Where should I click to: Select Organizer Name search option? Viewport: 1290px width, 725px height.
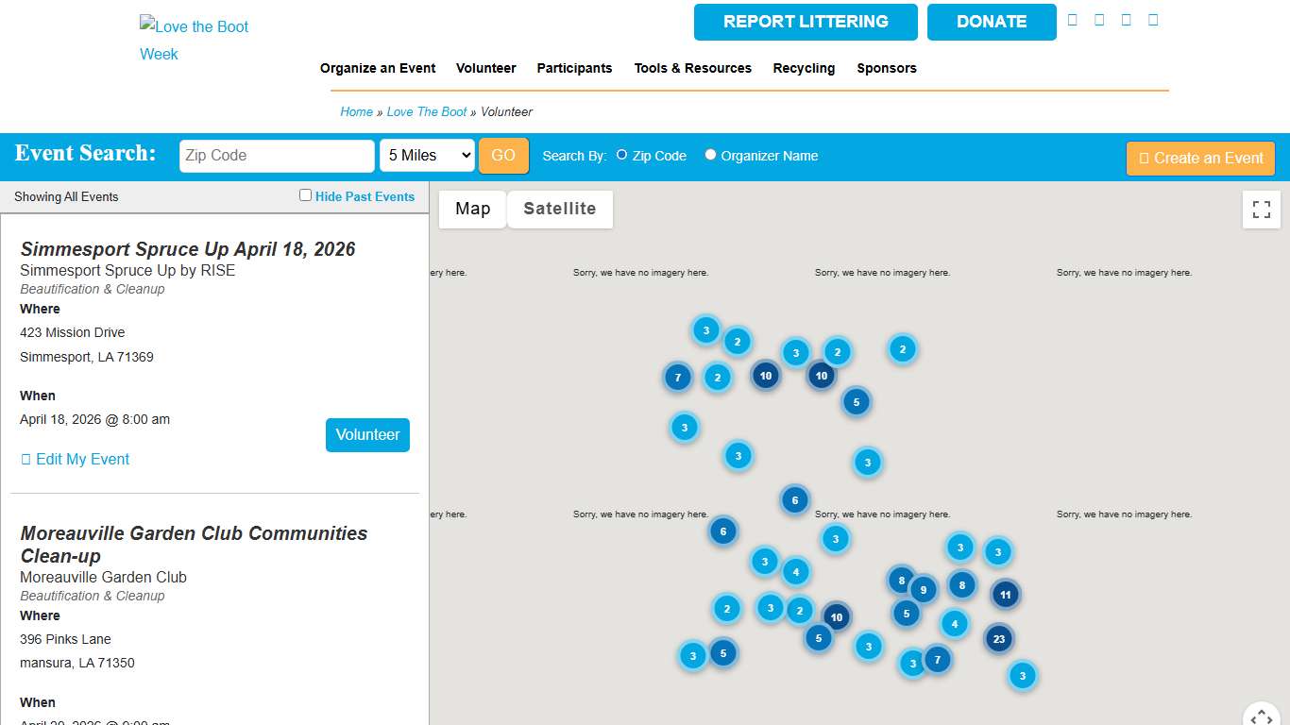point(710,155)
